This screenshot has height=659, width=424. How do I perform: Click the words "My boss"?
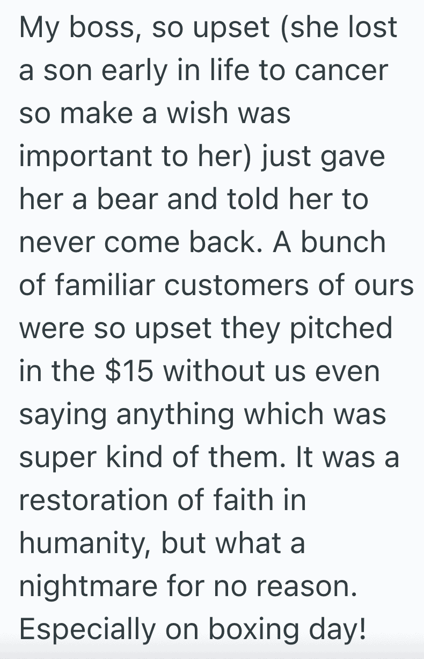click(x=74, y=28)
